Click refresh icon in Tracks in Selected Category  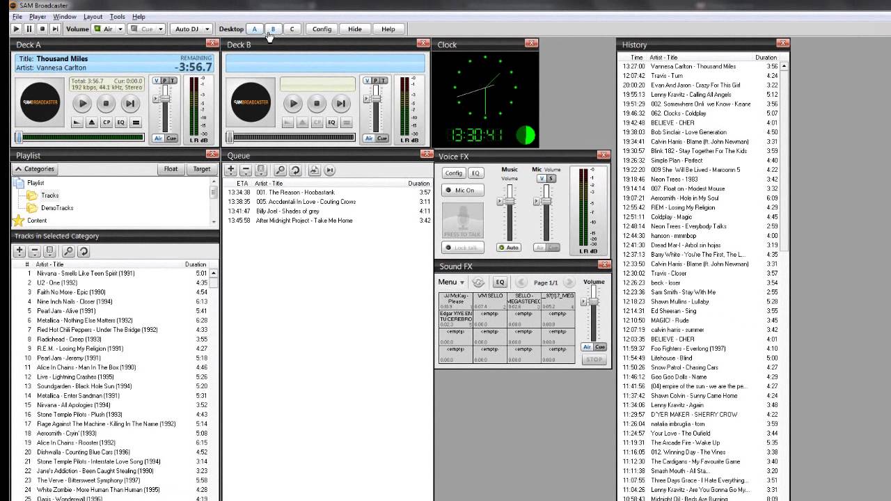click(x=83, y=251)
